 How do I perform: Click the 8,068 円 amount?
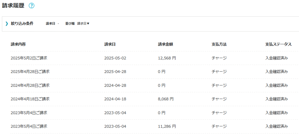click(x=166, y=99)
